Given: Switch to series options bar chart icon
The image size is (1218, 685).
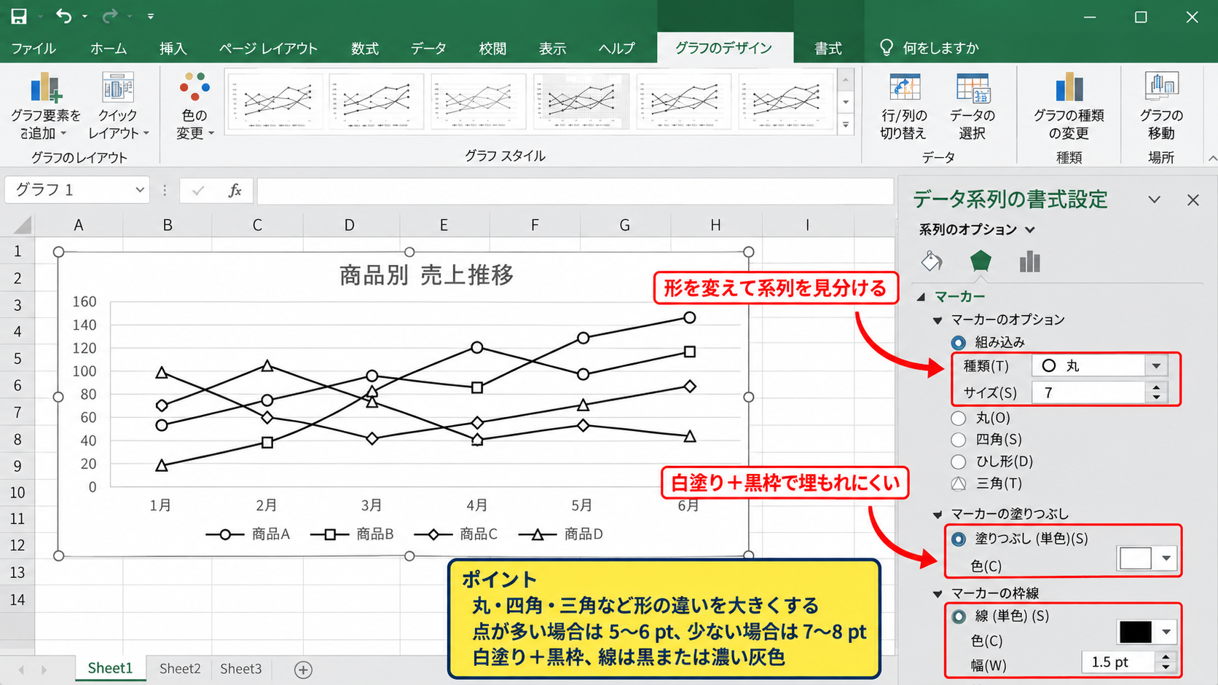Looking at the screenshot, I should tap(1029, 261).
